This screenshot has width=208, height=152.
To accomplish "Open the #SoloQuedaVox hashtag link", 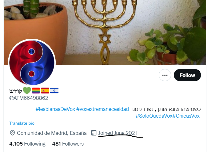I will 154,116.
